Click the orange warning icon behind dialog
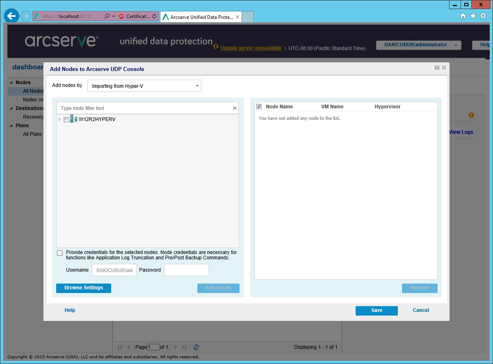Viewport: 493px width, 364px height. [471, 115]
